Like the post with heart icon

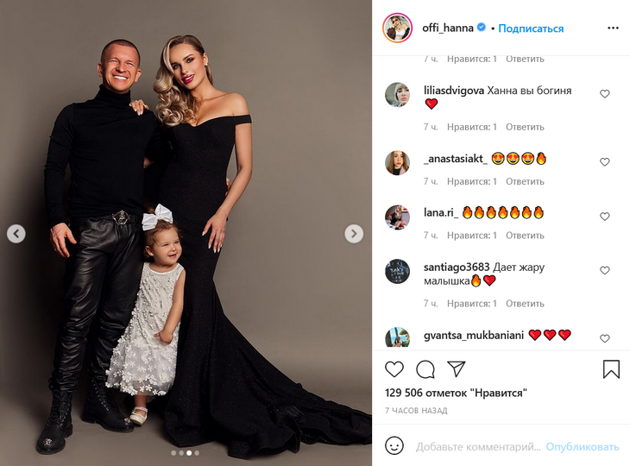pyautogui.click(x=394, y=369)
